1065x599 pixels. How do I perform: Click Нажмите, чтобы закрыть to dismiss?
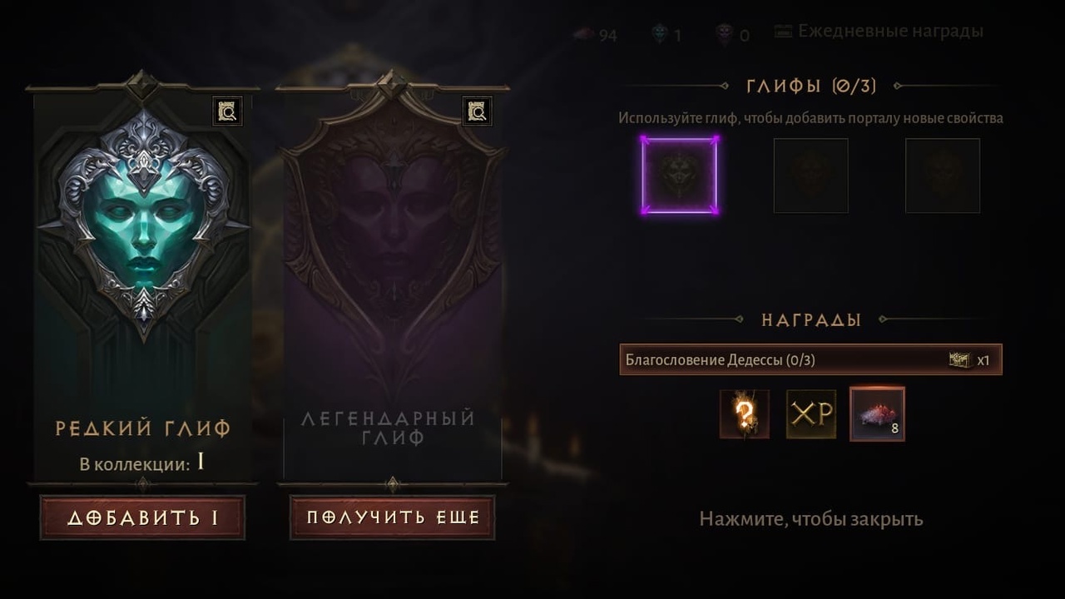pyautogui.click(x=811, y=519)
